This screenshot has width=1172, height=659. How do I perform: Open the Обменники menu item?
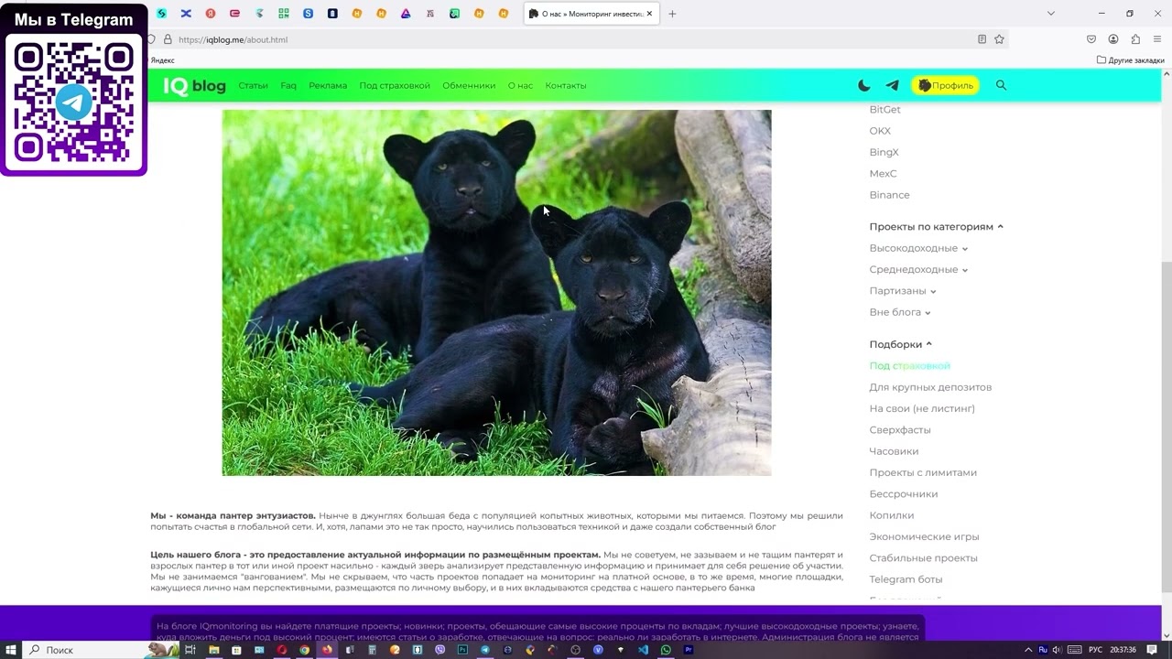coord(469,85)
